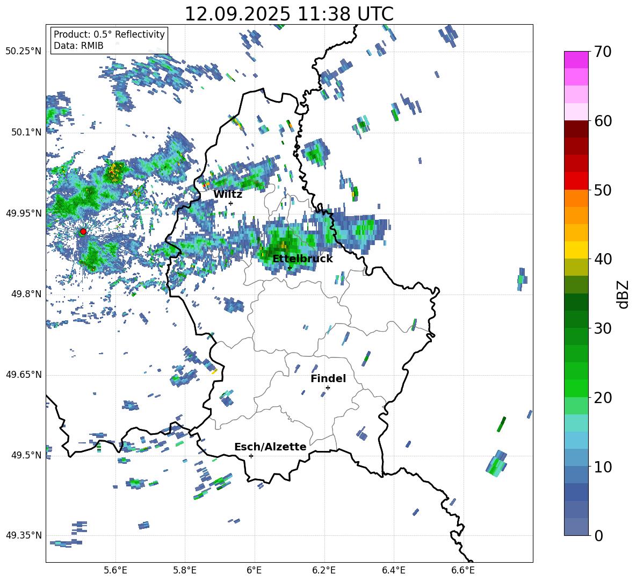636x581 pixels.
Task: Click the dBZ colorbar unit label
Action: (624, 294)
